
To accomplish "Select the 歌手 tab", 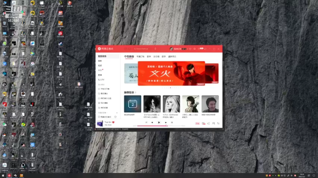I will click(x=164, y=57).
